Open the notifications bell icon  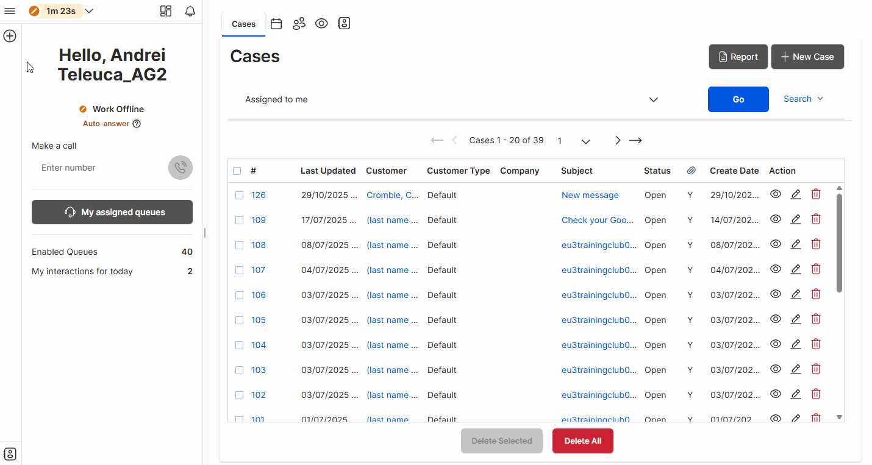coord(190,11)
